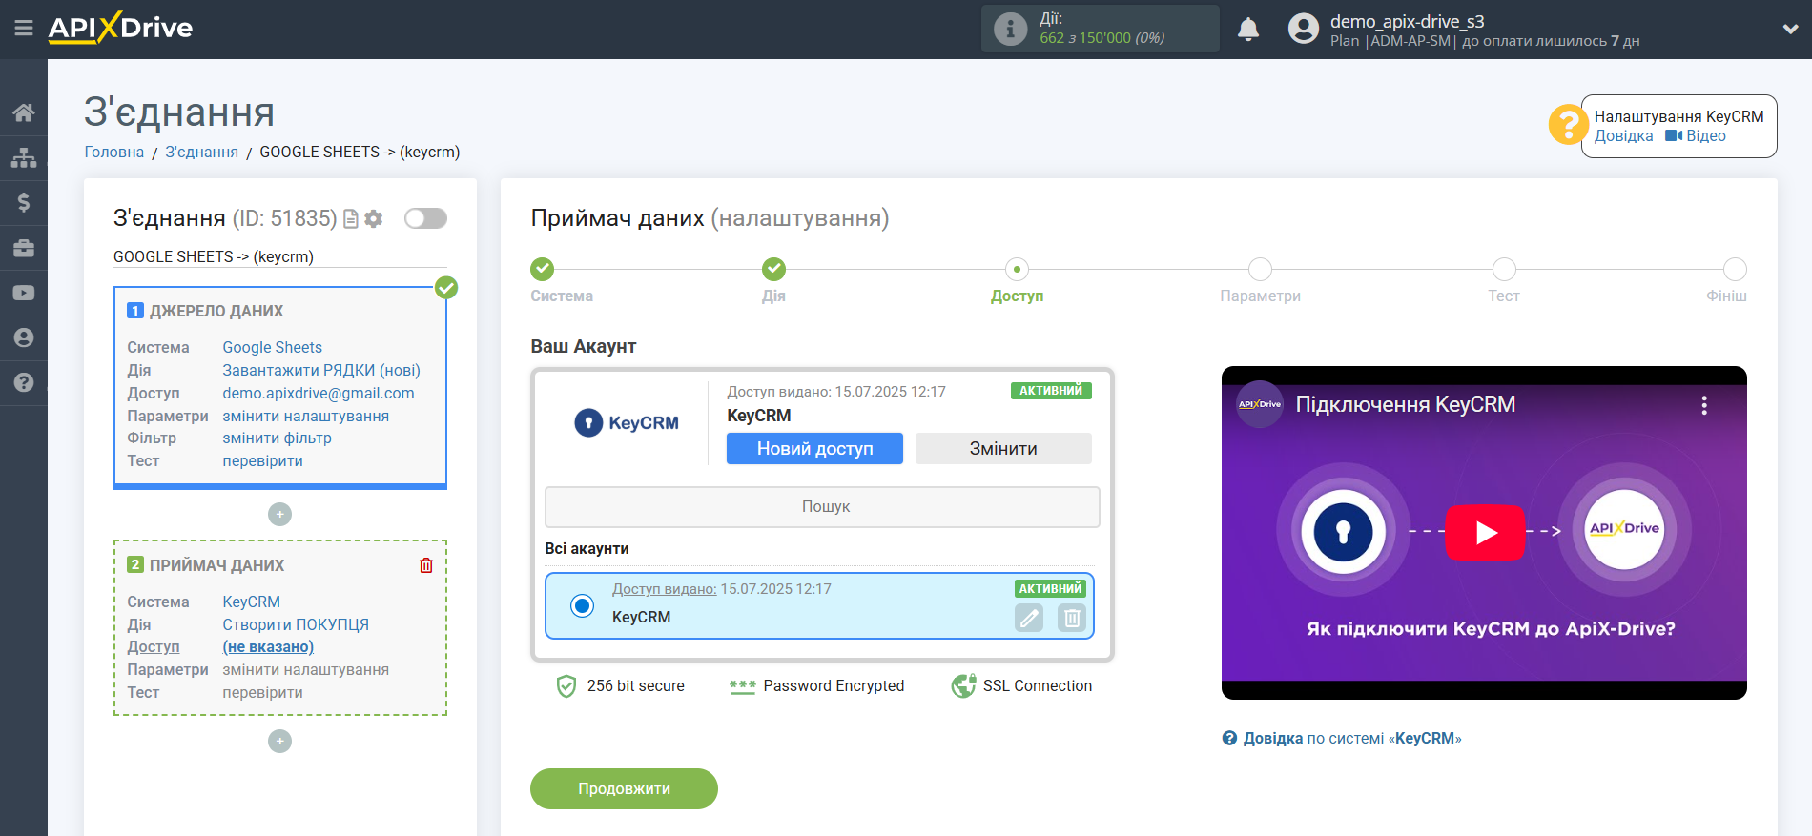Delete KeyCRM account with trash icon

pos(1072,618)
